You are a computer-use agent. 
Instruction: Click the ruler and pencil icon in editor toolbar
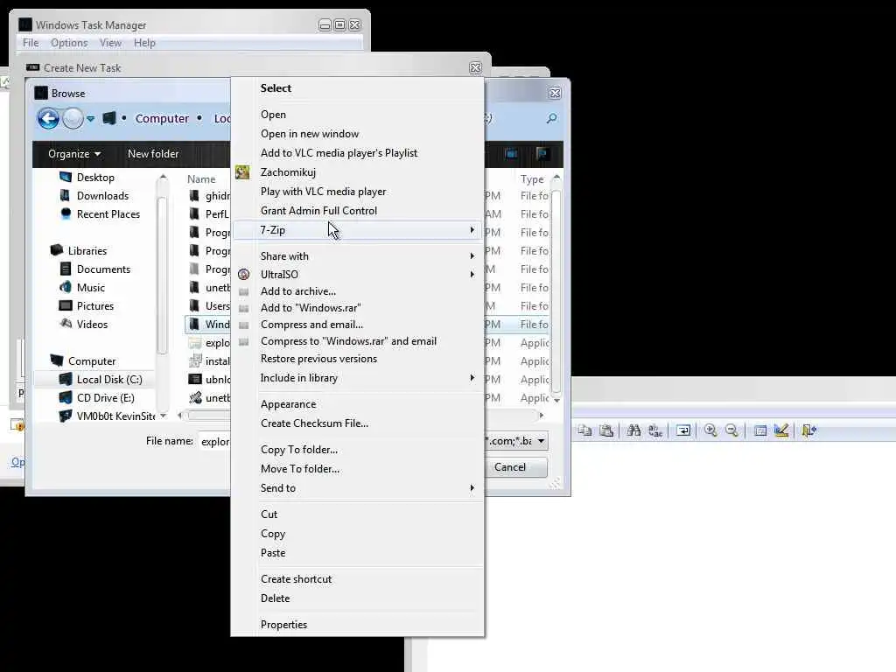point(781,430)
